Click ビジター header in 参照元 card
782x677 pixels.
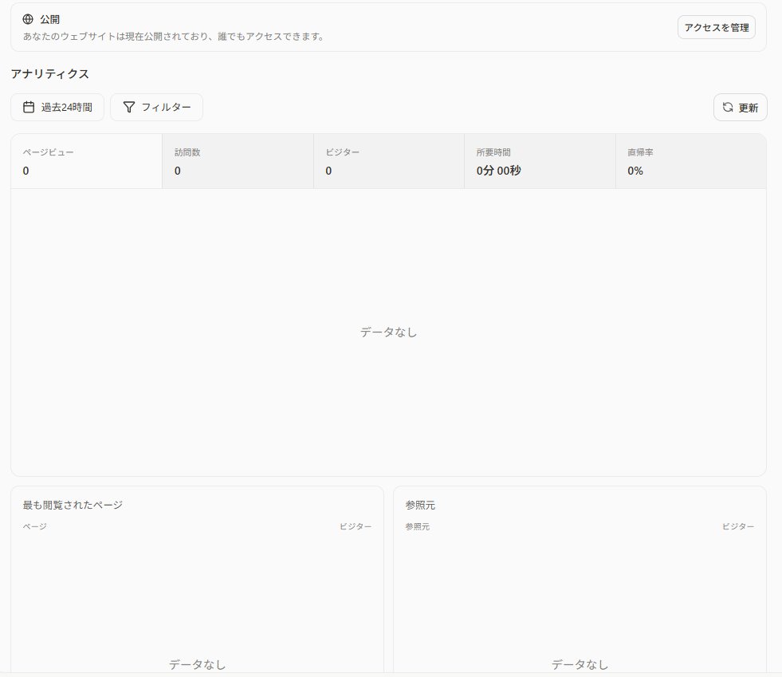pyautogui.click(x=738, y=526)
